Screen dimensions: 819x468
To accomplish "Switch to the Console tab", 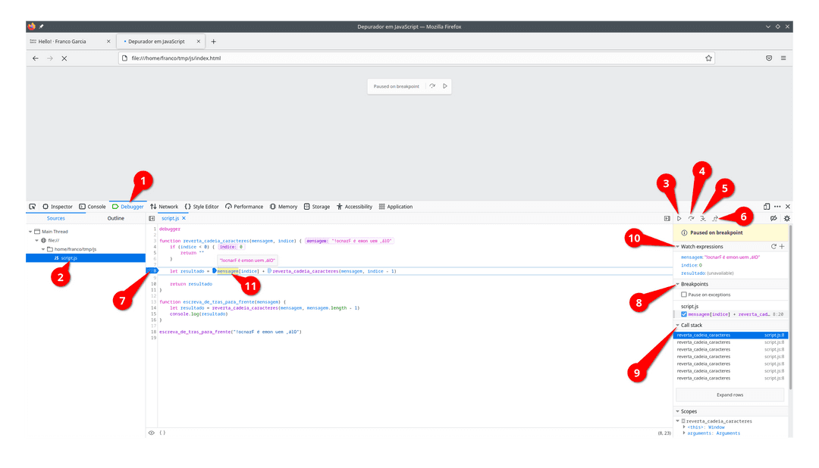I will tap(96, 206).
